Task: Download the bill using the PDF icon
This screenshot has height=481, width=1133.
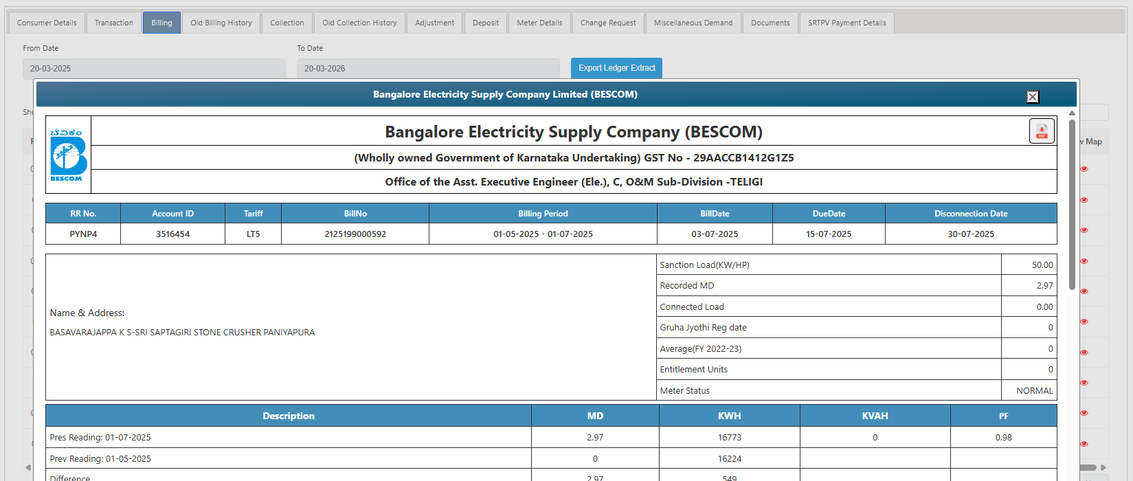Action: click(1041, 131)
